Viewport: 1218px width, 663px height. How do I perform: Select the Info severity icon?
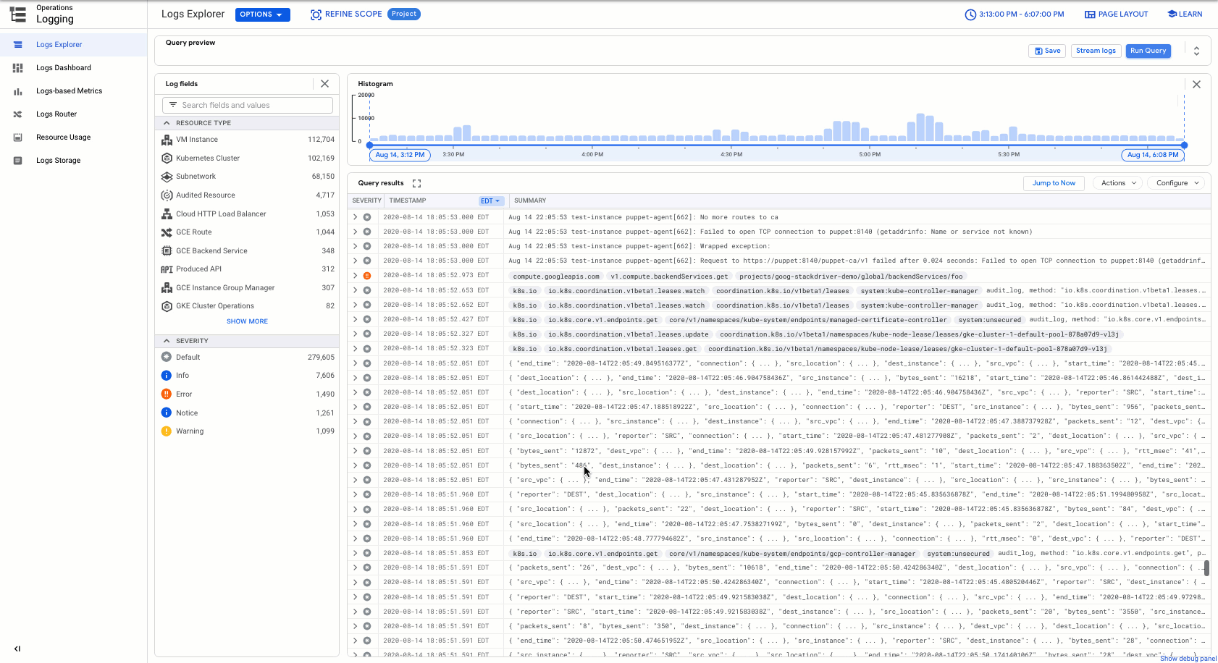(x=167, y=376)
